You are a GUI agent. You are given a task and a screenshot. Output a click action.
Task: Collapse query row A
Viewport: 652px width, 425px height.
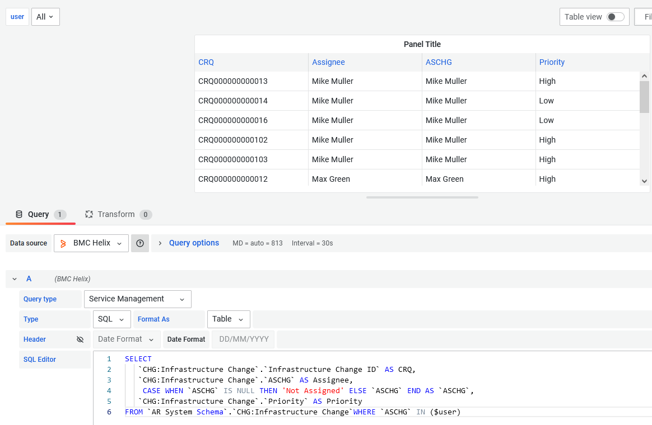[x=15, y=279]
